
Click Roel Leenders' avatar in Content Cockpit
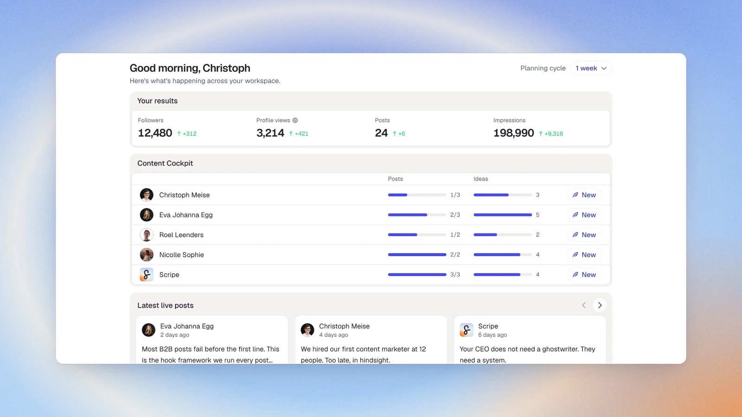pos(147,235)
